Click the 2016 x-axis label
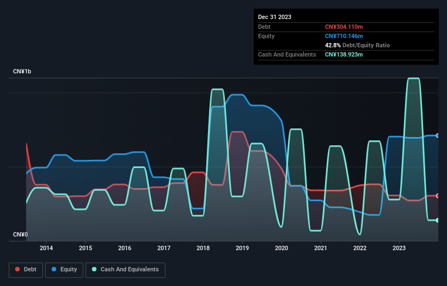Viewport: 447px width, 286px height. tap(125, 248)
